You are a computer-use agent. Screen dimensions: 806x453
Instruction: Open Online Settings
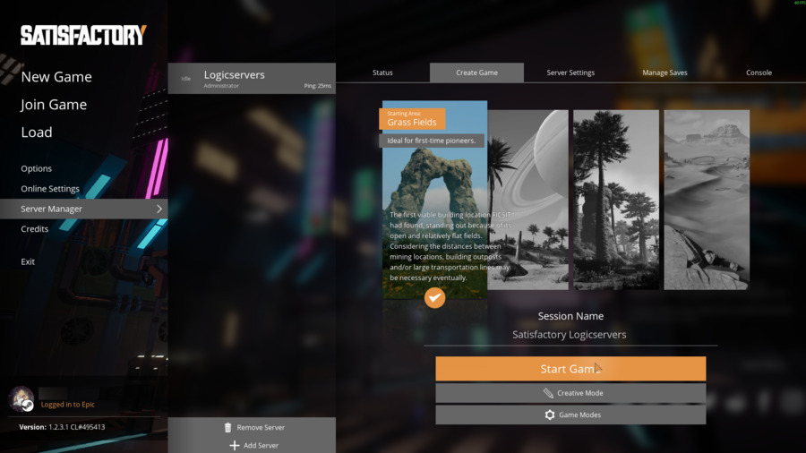tap(50, 189)
